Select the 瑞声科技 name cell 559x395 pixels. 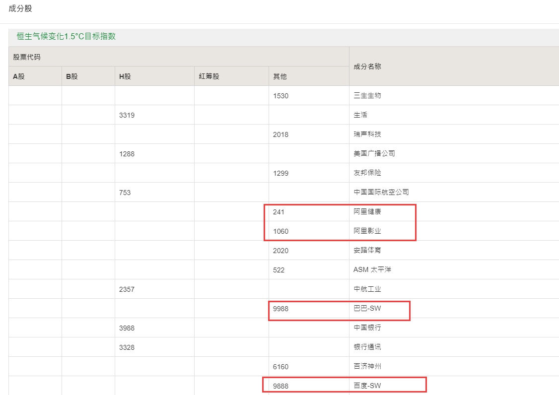[367, 134]
